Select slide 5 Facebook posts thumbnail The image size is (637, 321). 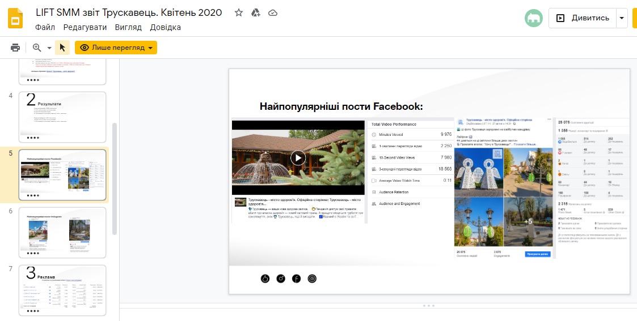(62, 175)
